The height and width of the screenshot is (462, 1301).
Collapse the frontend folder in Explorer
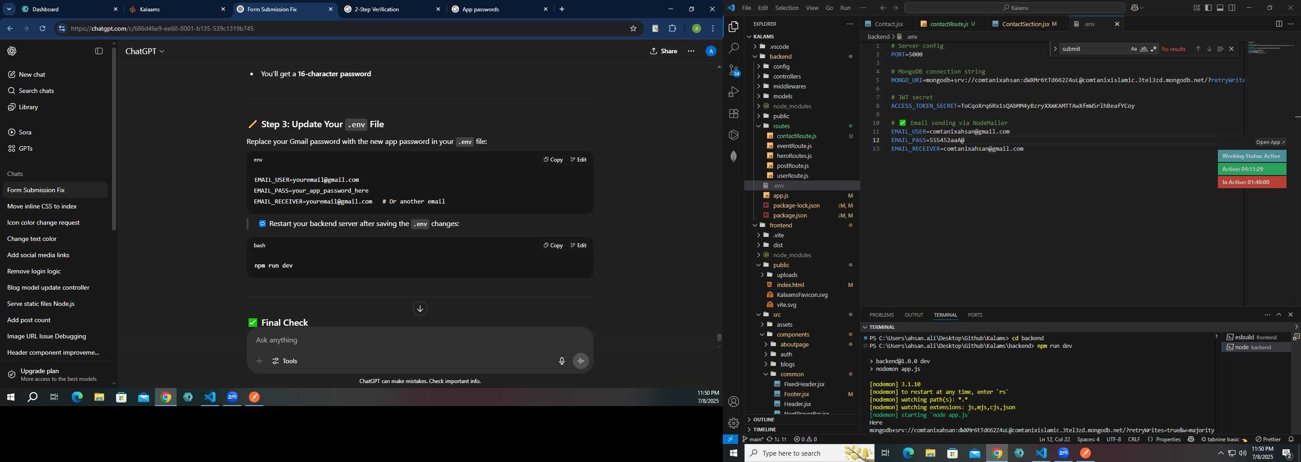pyautogui.click(x=755, y=226)
